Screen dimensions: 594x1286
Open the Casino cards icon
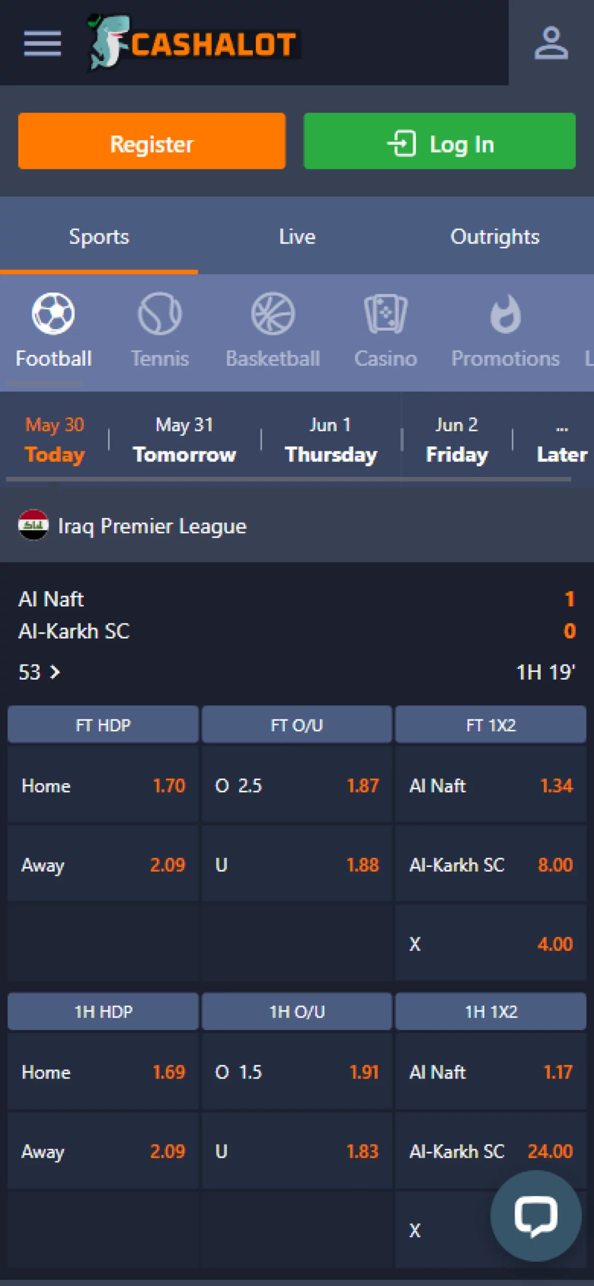tap(385, 313)
